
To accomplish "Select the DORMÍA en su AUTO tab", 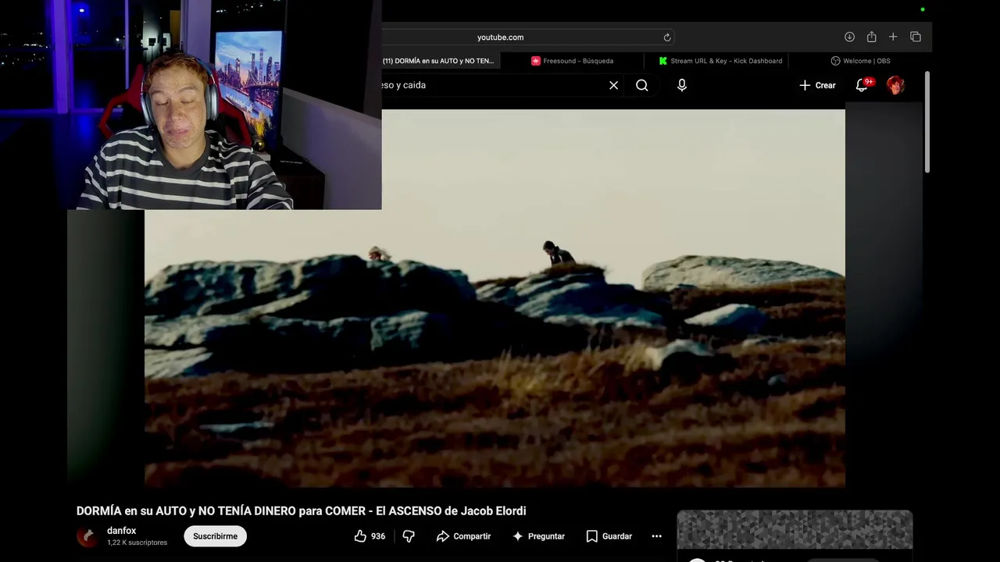I will (439, 61).
